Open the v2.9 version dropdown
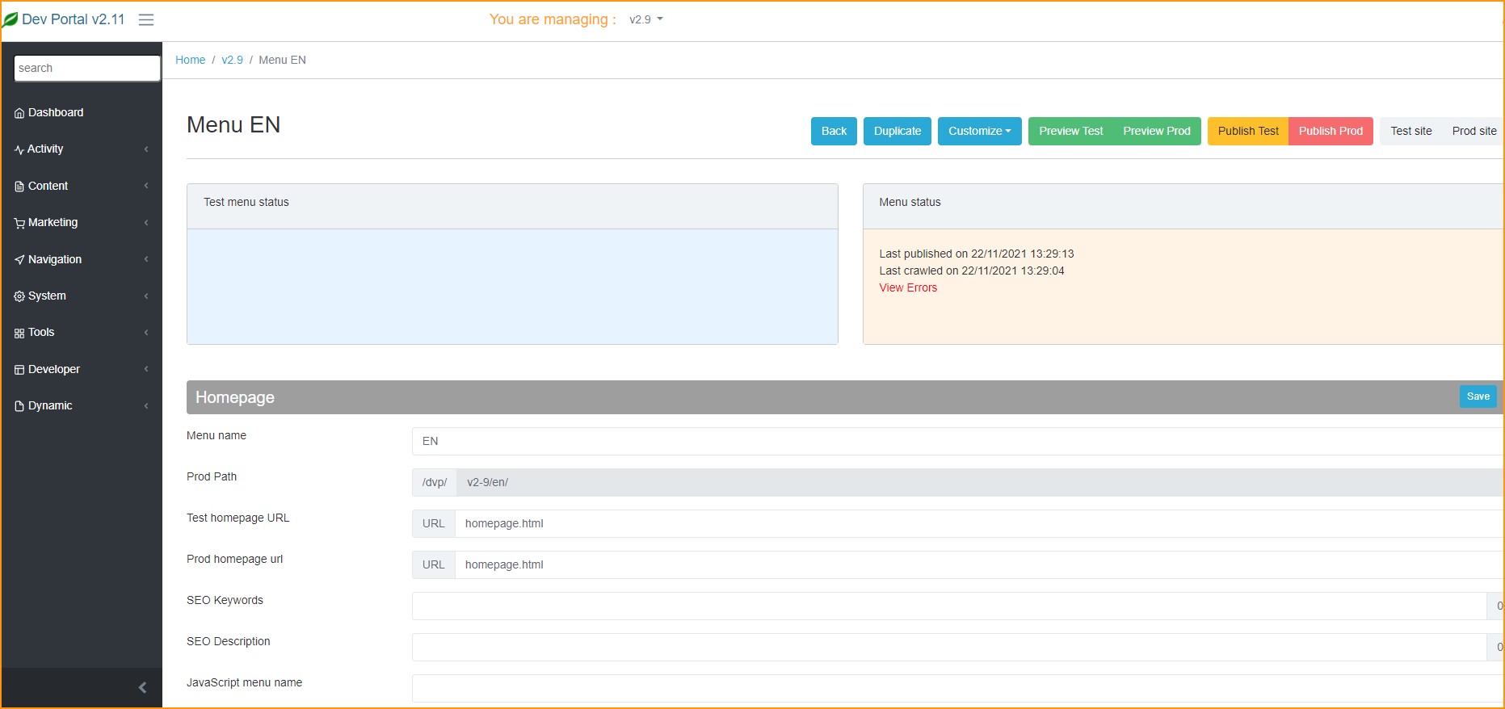 [645, 19]
